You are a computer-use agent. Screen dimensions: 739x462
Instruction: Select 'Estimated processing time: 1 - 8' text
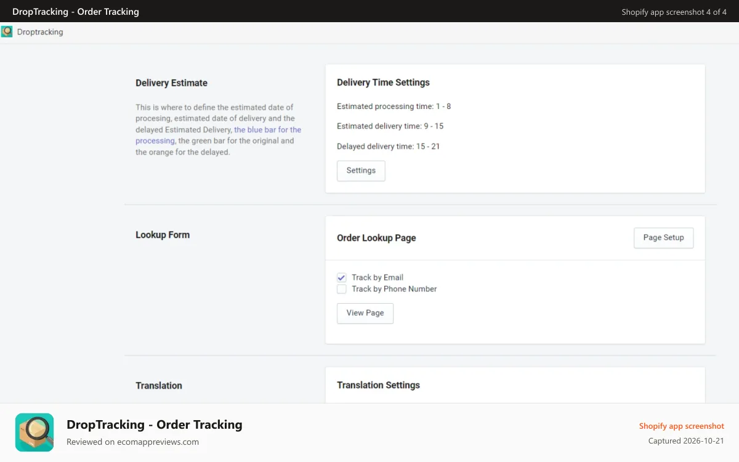(394, 107)
